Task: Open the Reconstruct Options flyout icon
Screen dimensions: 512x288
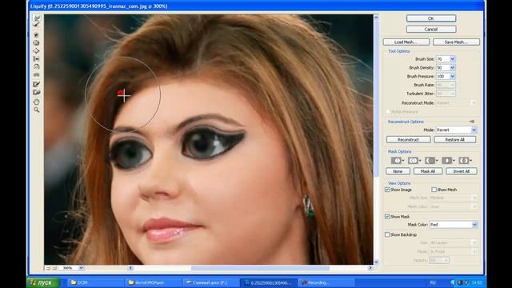Action: pos(472,122)
